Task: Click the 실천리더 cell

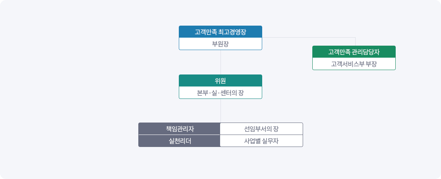Action: click(179, 141)
